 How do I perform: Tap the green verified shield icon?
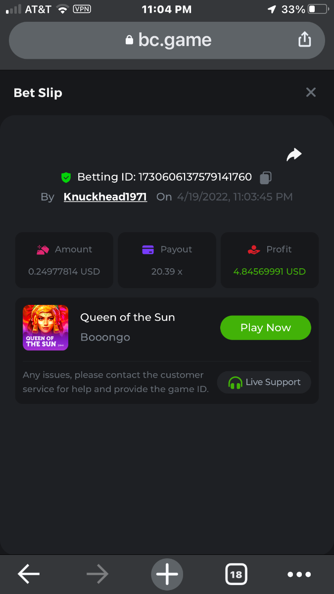pos(66,177)
